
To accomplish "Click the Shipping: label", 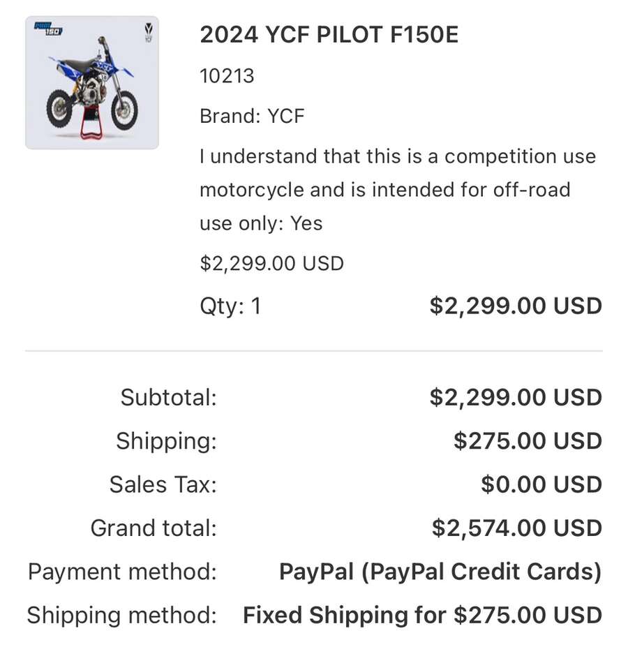I will pos(166,441).
